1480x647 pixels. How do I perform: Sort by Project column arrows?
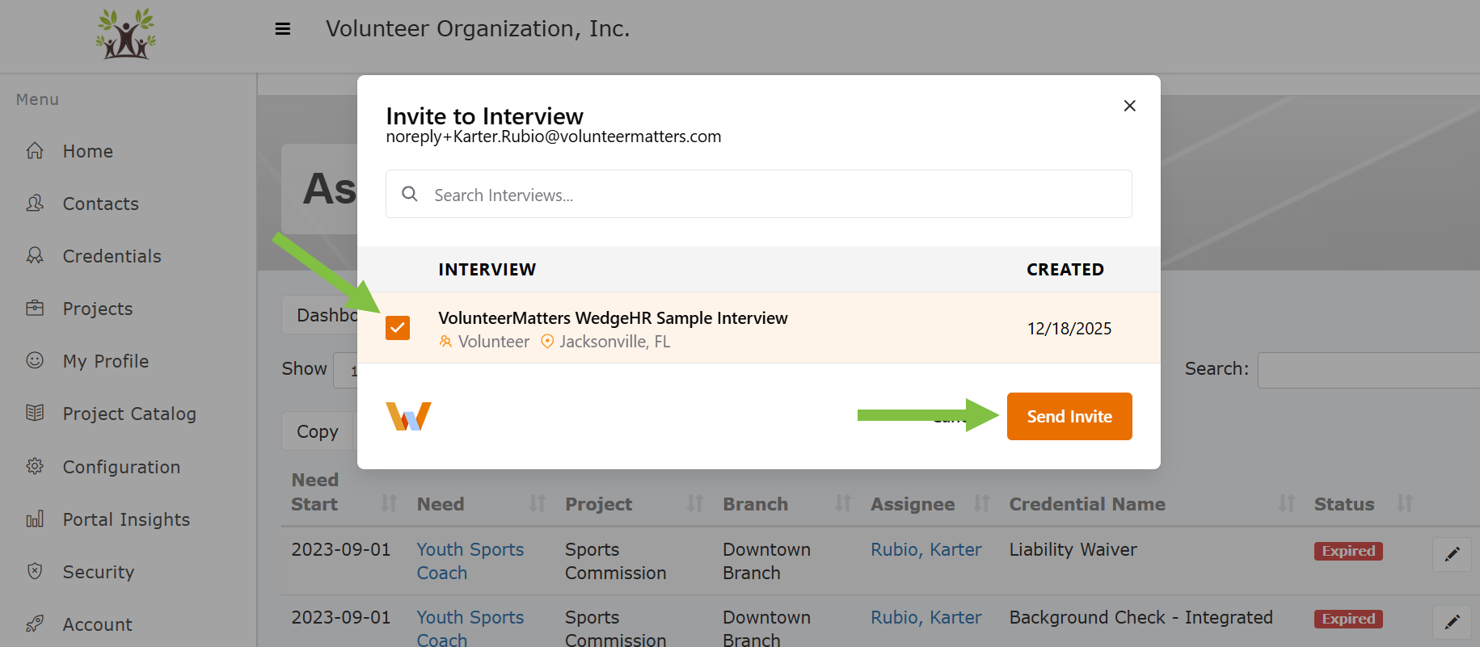pyautogui.click(x=695, y=503)
